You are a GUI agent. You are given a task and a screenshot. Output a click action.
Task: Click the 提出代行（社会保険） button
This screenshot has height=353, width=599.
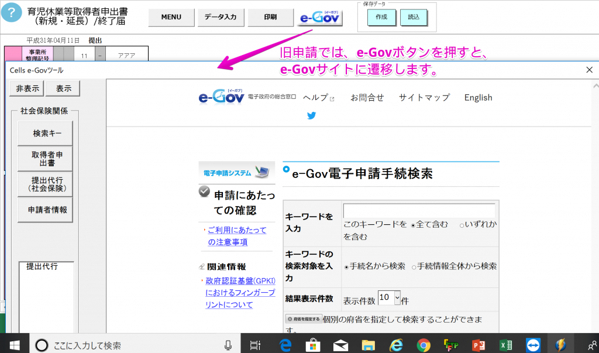(46, 184)
